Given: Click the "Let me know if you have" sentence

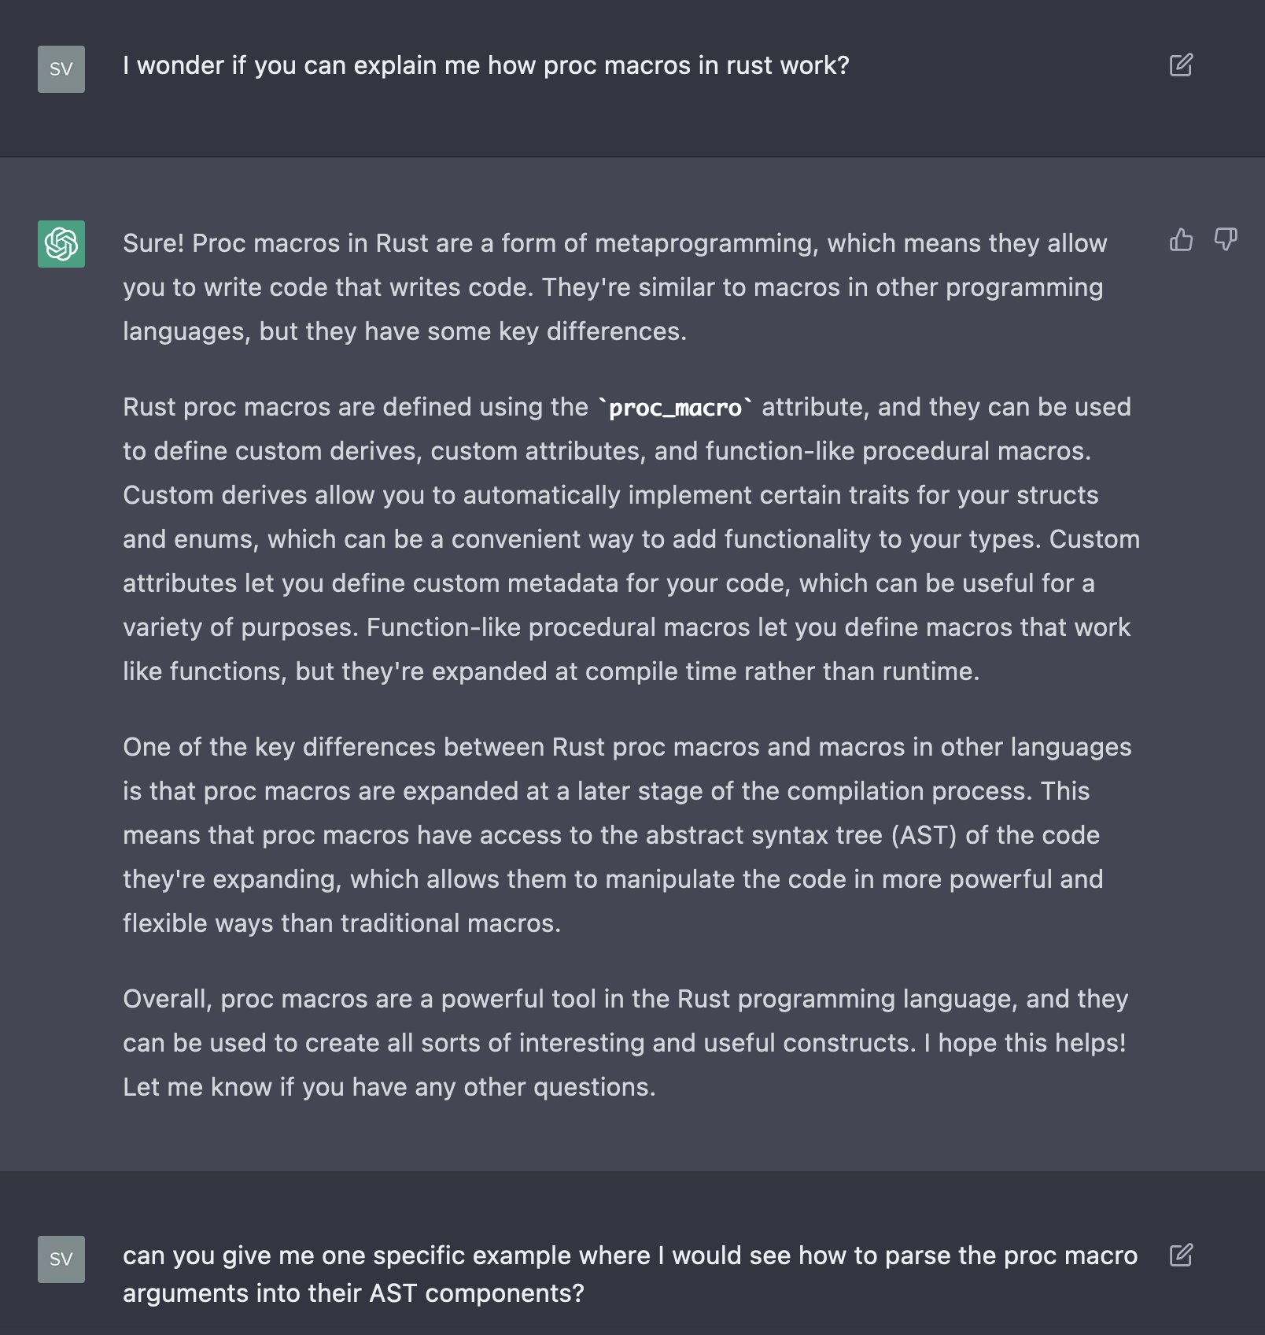Looking at the screenshot, I should (x=389, y=1087).
